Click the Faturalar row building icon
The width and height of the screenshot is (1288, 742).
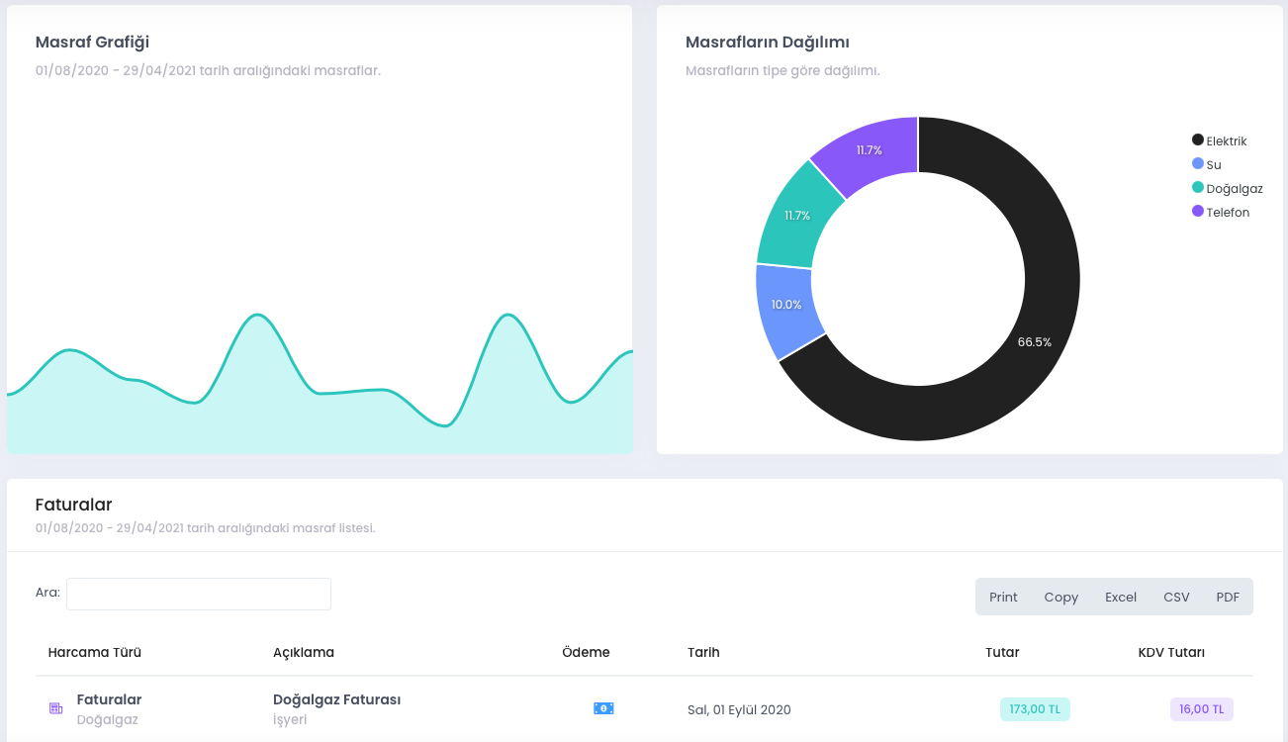56,708
